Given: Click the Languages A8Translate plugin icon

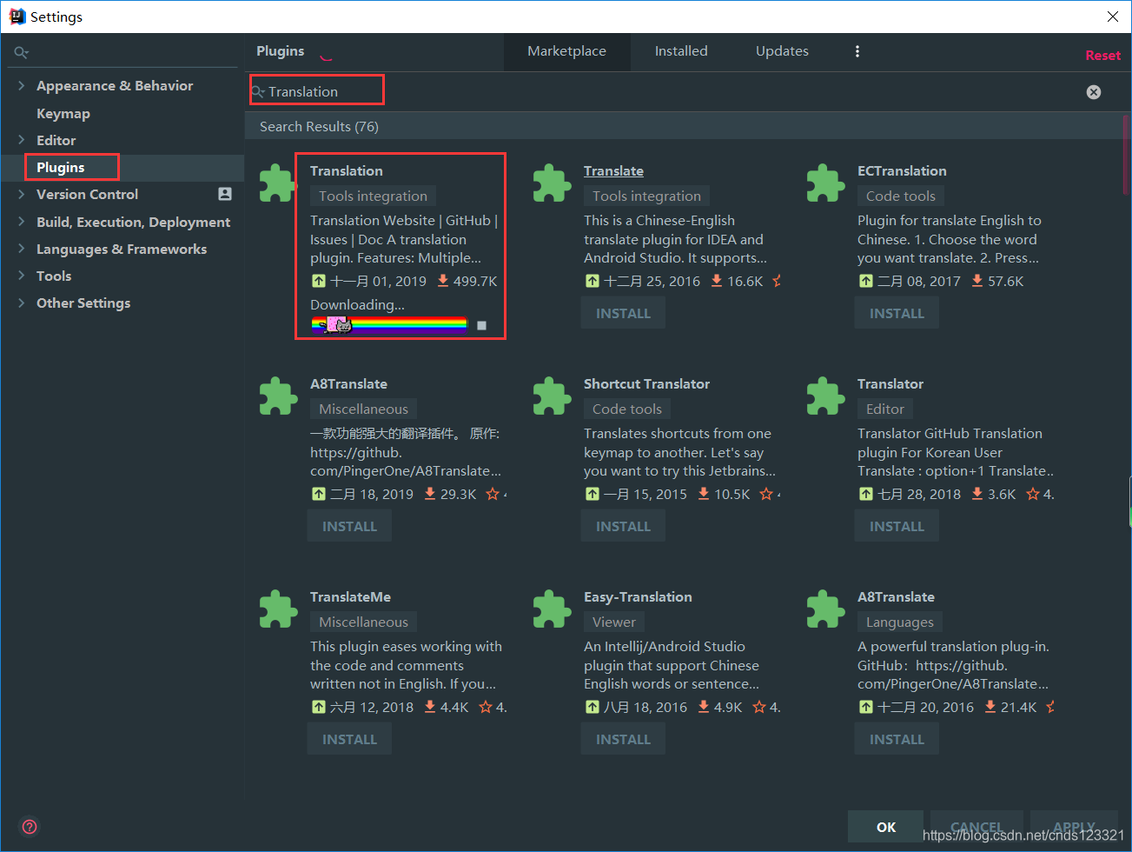Looking at the screenshot, I should (825, 609).
